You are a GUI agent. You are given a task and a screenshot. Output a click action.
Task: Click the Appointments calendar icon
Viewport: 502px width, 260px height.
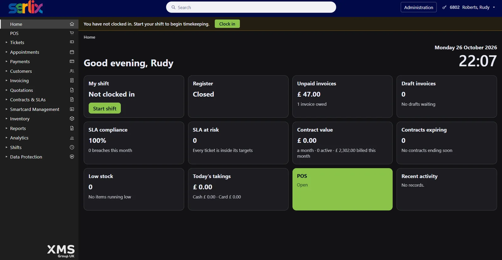pyautogui.click(x=72, y=52)
